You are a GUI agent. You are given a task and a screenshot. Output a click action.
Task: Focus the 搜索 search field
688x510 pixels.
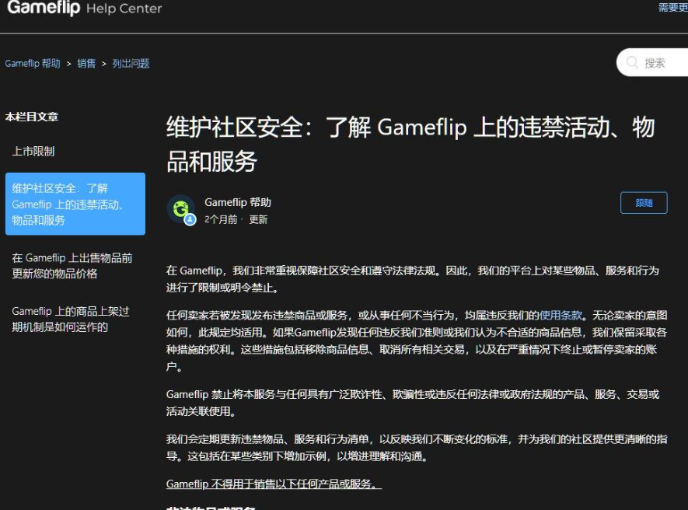[652, 62]
